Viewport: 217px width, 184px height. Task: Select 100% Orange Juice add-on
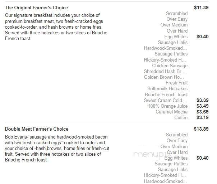[x=168, y=106]
